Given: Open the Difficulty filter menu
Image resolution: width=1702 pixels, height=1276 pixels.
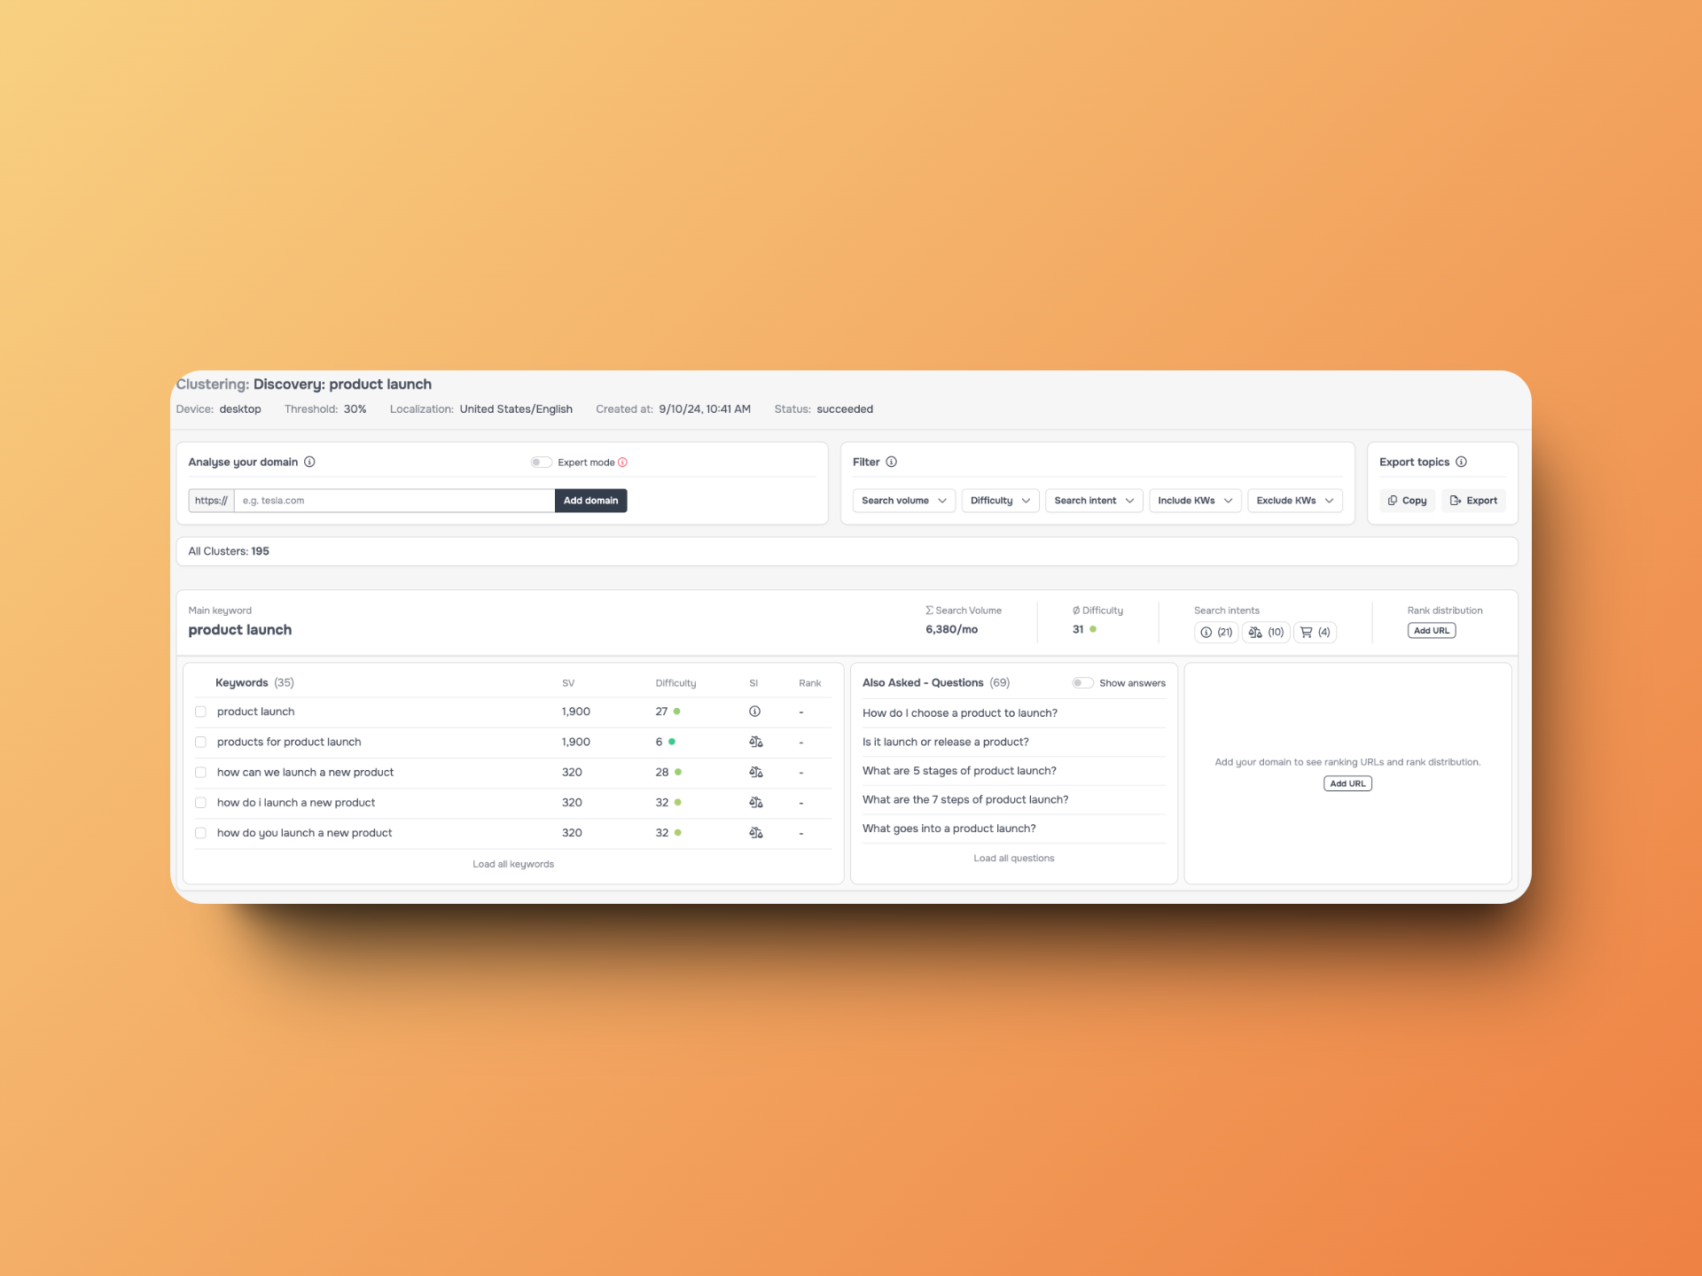Looking at the screenshot, I should pyautogui.click(x=999, y=500).
